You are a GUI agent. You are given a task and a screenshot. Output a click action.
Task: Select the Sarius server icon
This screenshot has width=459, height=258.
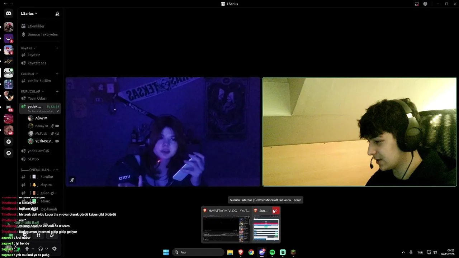[x=9, y=73]
